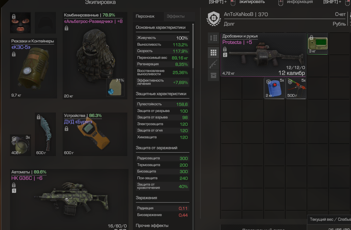The image size is (351, 230).
Task: Open the storage box filter icon
Action: (x=213, y=75)
